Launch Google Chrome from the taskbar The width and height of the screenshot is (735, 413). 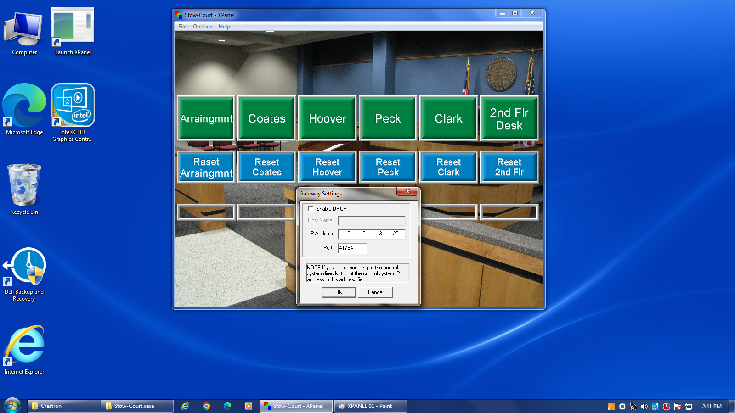[x=206, y=406]
